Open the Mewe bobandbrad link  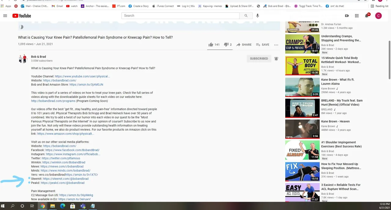(x=62, y=167)
